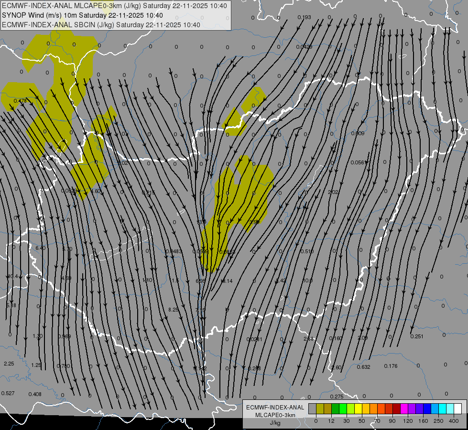
Task: Click the 3.58 value on the map
Action: (254, 222)
